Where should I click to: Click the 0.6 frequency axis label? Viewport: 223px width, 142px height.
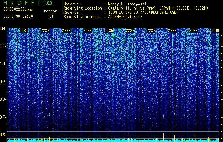click(3, 135)
